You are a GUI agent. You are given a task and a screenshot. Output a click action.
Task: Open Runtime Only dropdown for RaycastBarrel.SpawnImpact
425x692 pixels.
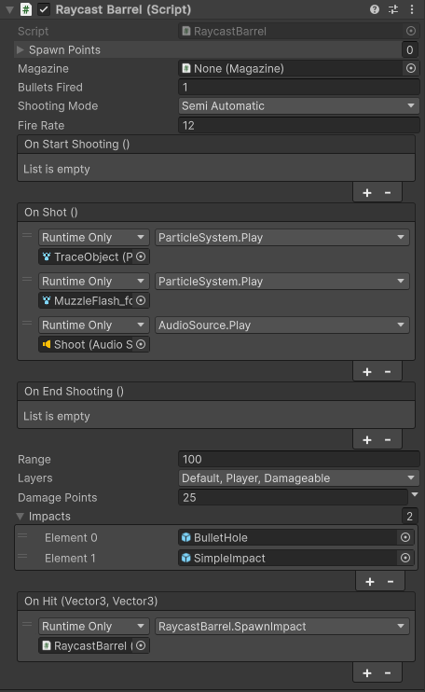[x=94, y=626]
